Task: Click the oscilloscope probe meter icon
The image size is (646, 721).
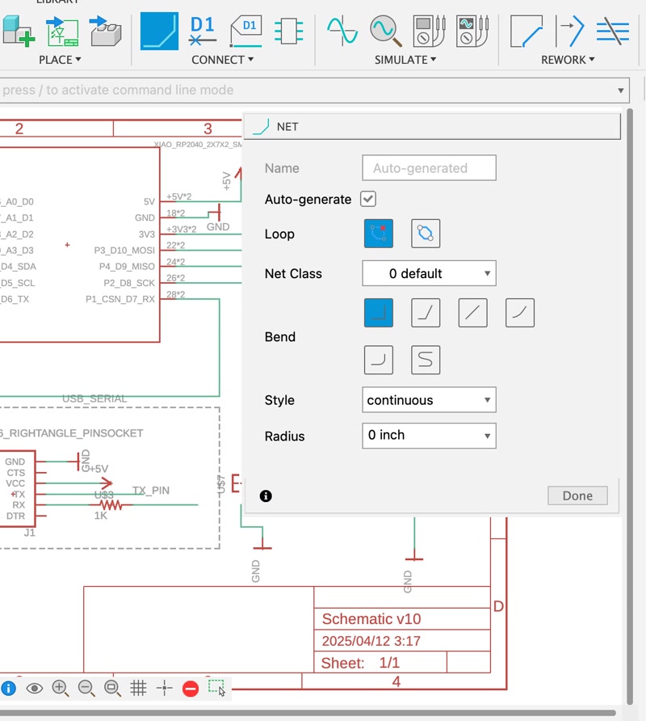Action: click(x=472, y=32)
